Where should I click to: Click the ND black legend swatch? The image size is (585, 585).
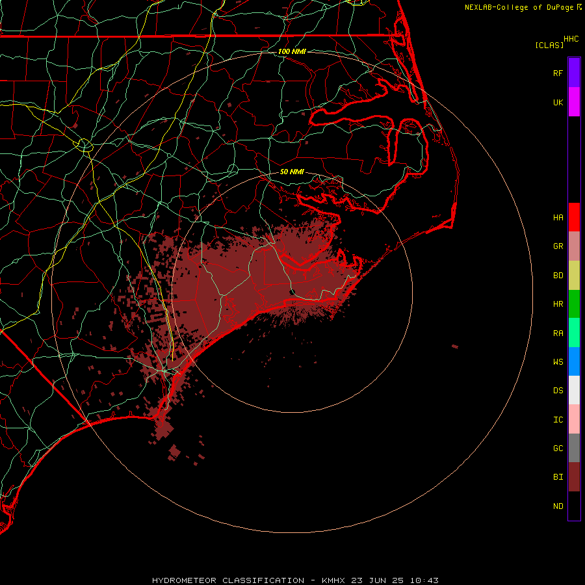tap(574, 506)
